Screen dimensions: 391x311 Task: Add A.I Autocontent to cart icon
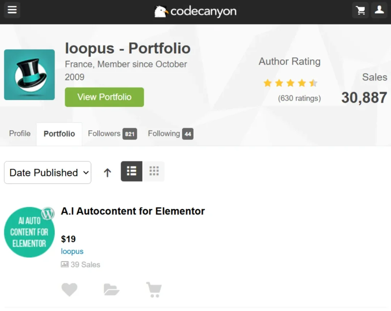[x=154, y=290]
